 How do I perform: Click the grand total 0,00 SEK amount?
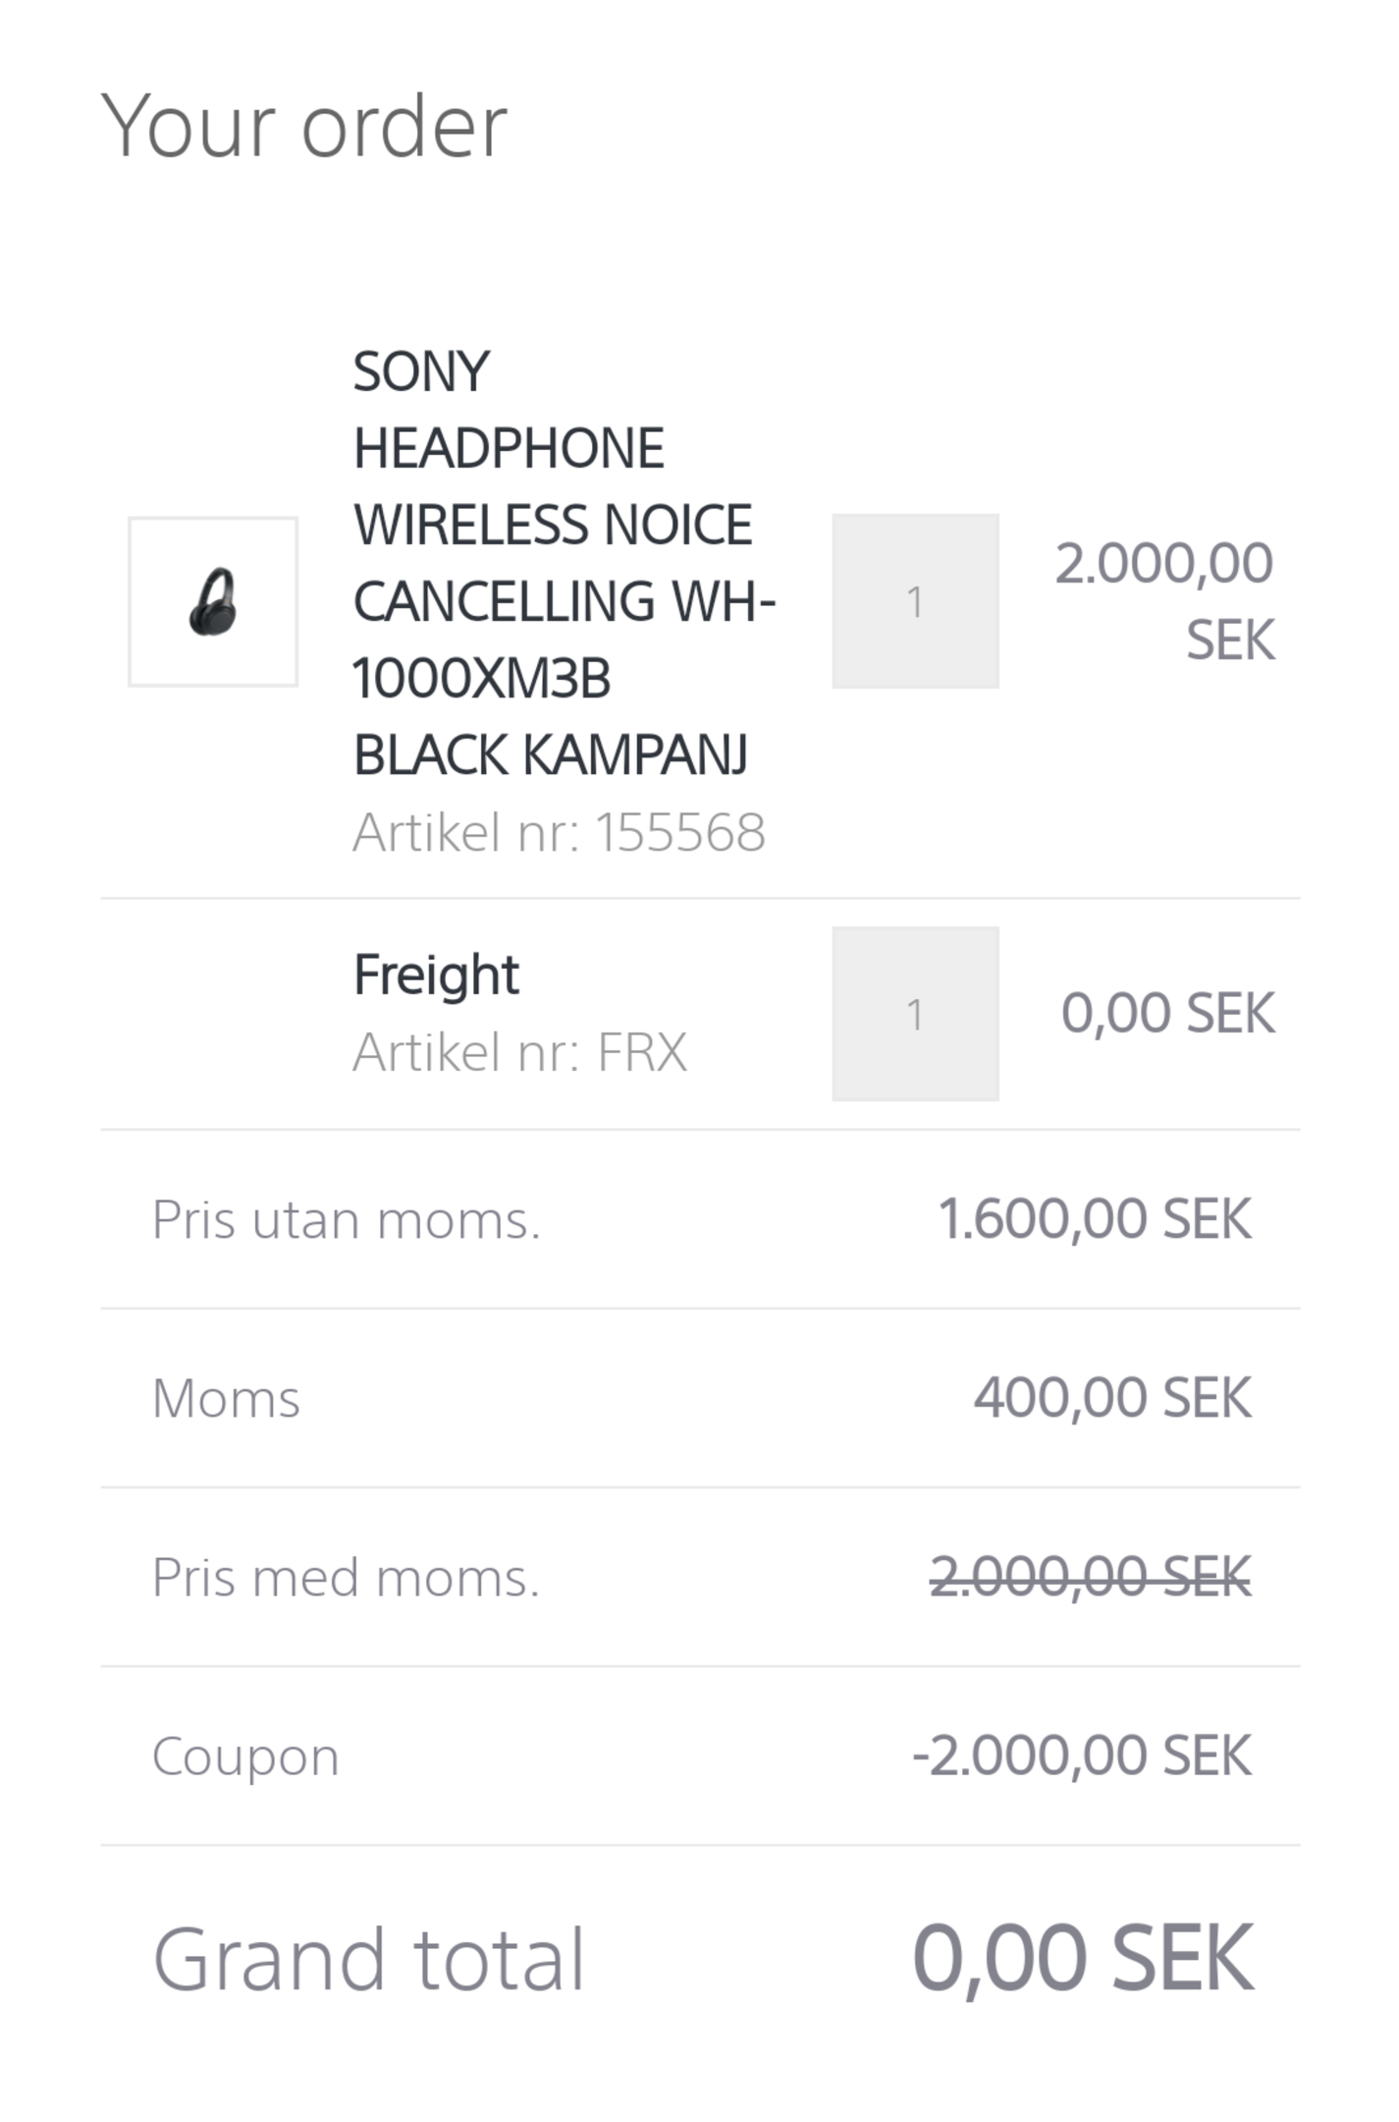pos(1083,1959)
